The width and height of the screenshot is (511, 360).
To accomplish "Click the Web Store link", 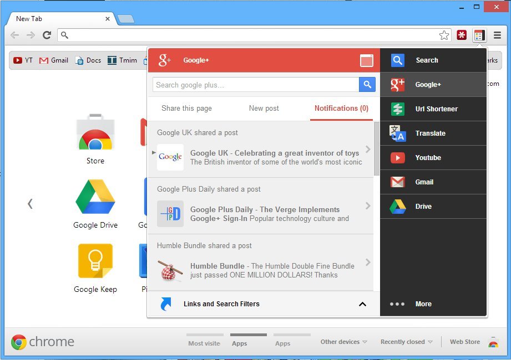I will (465, 342).
